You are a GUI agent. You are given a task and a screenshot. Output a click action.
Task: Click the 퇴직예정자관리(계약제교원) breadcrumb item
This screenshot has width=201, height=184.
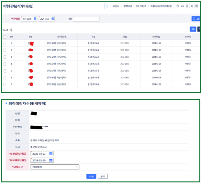point(161,6)
